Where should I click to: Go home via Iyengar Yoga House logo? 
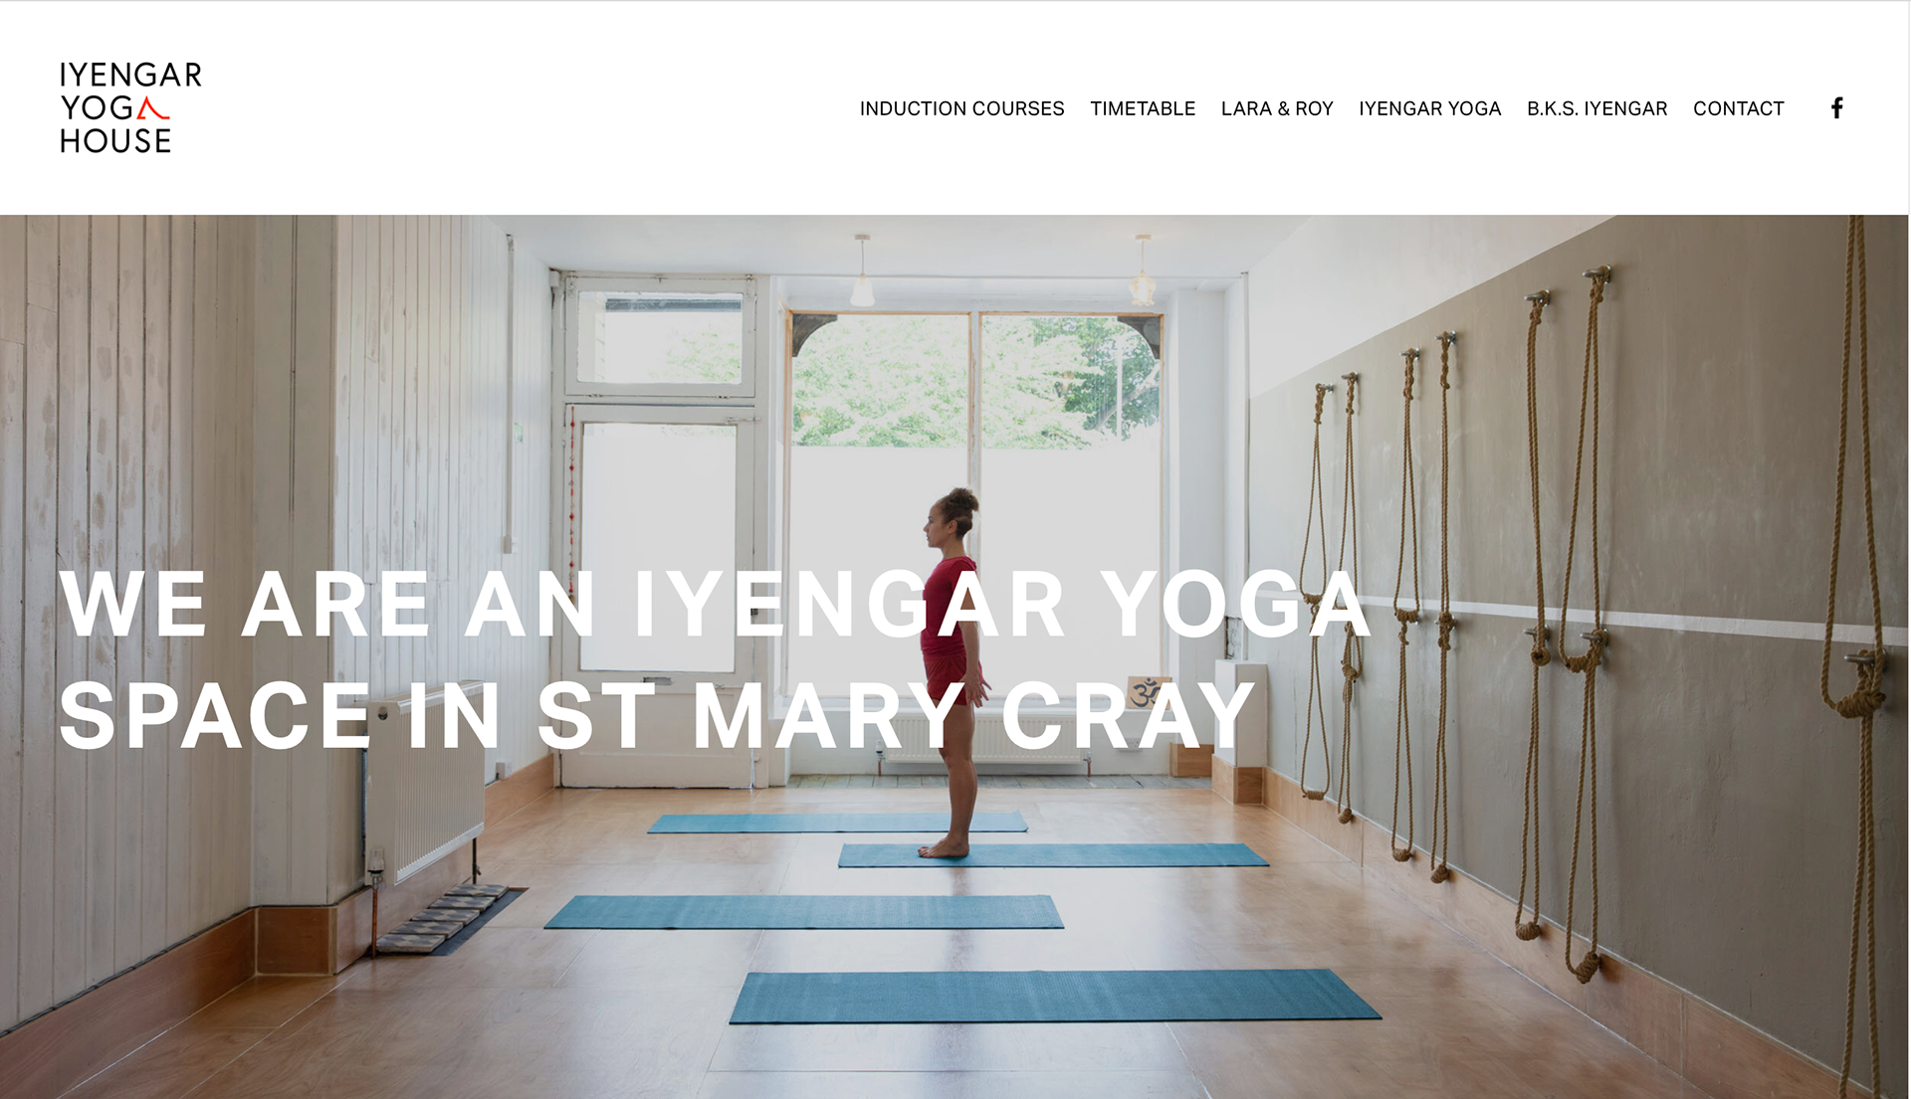(130, 107)
